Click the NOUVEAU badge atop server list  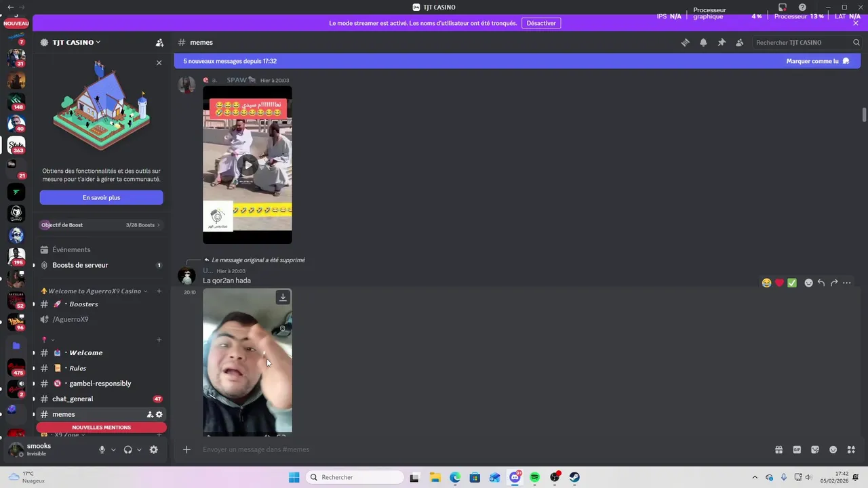16,23
